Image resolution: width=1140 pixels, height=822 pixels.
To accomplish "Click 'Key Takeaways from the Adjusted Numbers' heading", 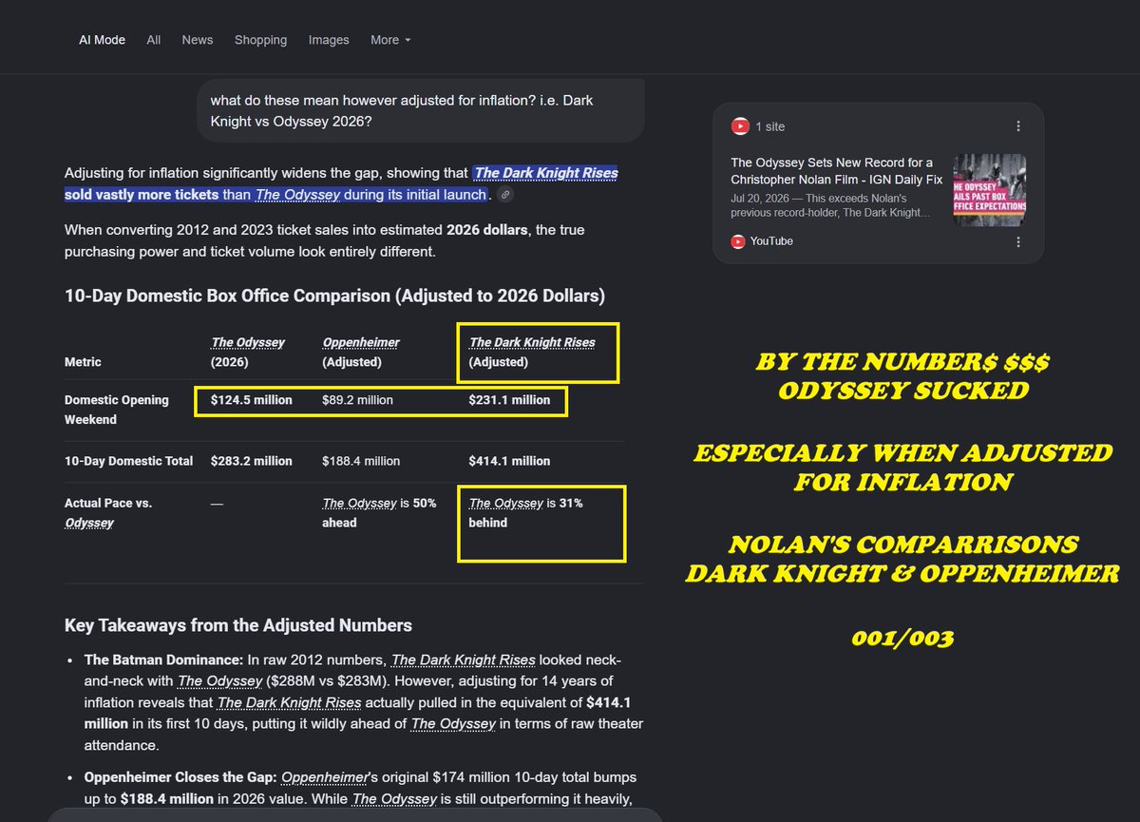I will (238, 625).
